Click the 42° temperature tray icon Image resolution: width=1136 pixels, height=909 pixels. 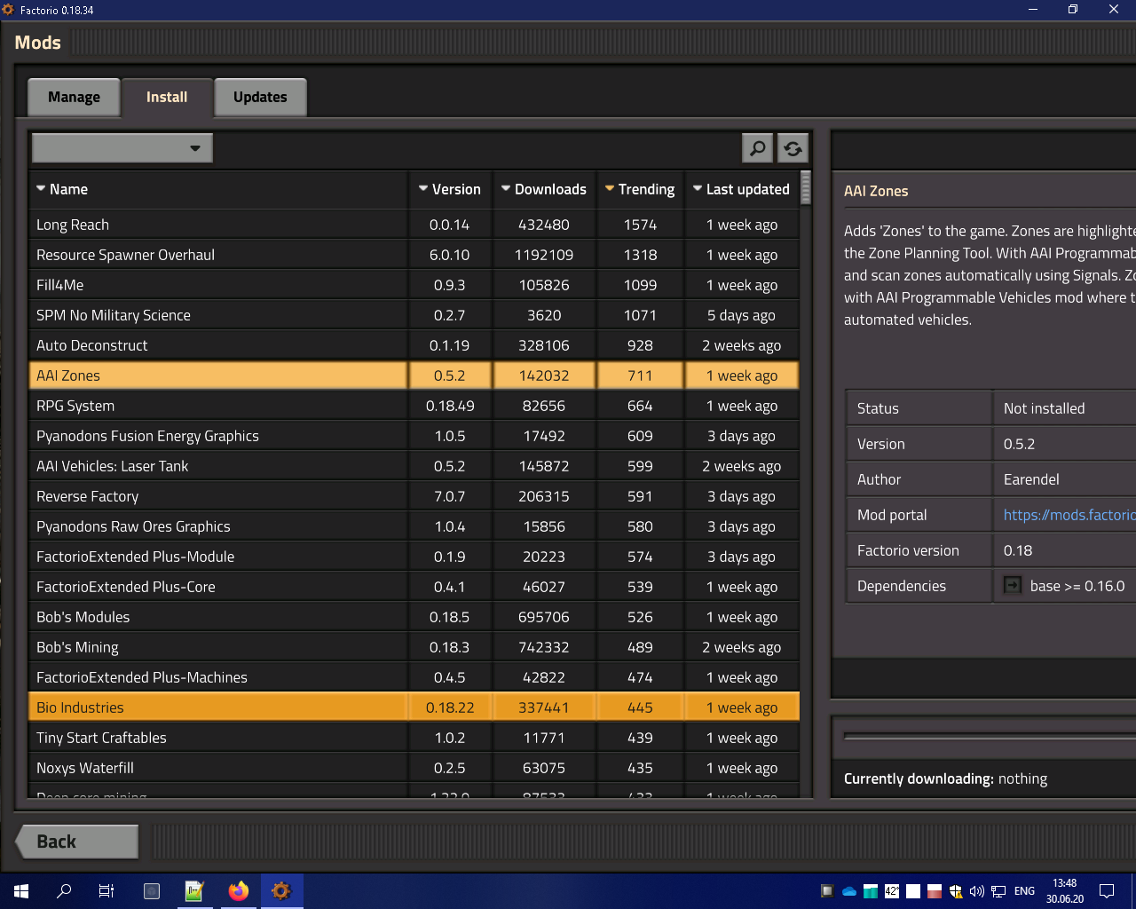click(x=892, y=891)
